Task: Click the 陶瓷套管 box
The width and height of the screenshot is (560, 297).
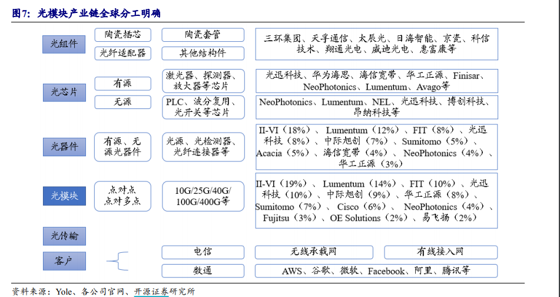Action: [x=203, y=35]
